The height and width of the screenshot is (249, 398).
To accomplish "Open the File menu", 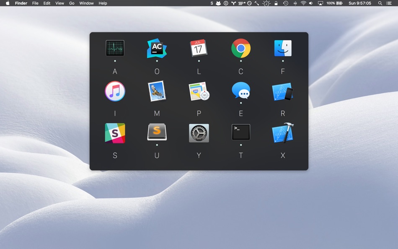I will [x=35, y=3].
